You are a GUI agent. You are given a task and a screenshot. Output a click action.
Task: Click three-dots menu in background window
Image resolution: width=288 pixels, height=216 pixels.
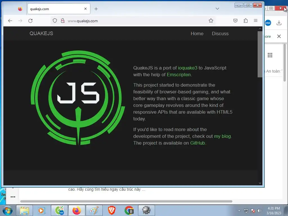click(x=13, y=197)
